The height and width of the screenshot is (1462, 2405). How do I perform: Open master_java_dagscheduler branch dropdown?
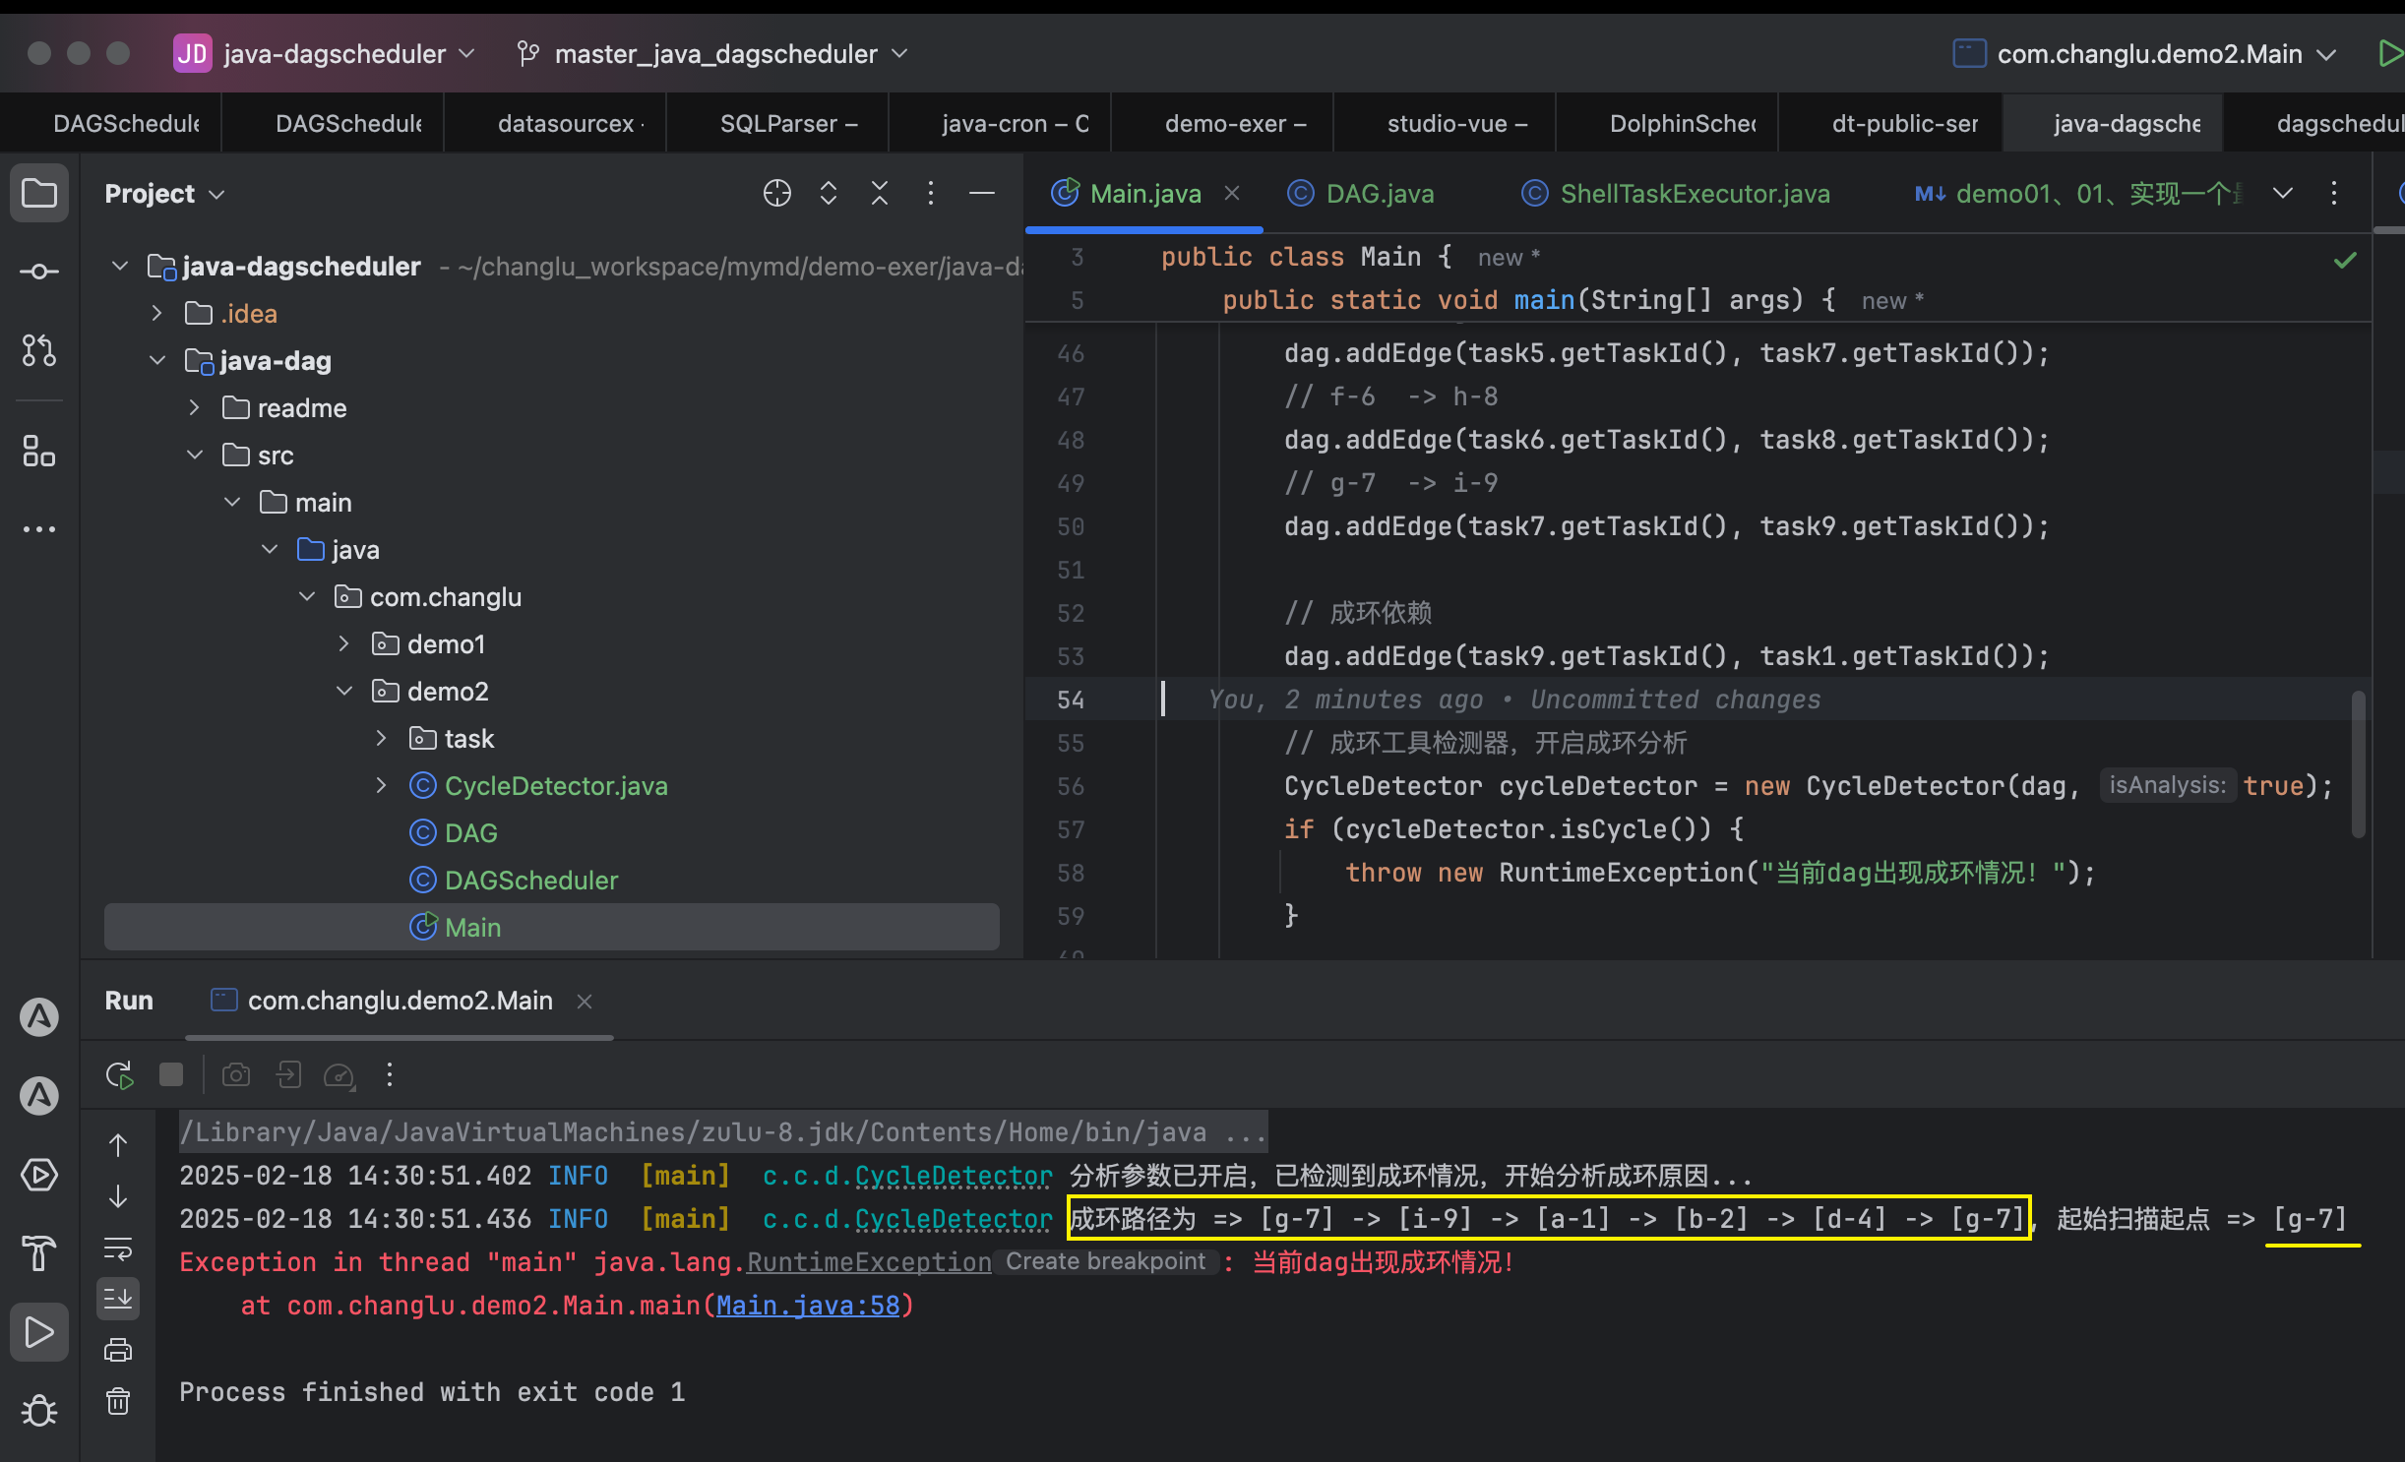713,53
